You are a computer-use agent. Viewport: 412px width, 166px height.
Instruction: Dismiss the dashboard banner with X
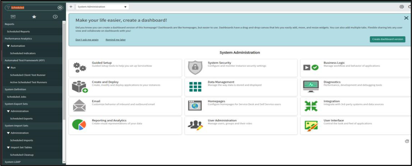pos(406,18)
